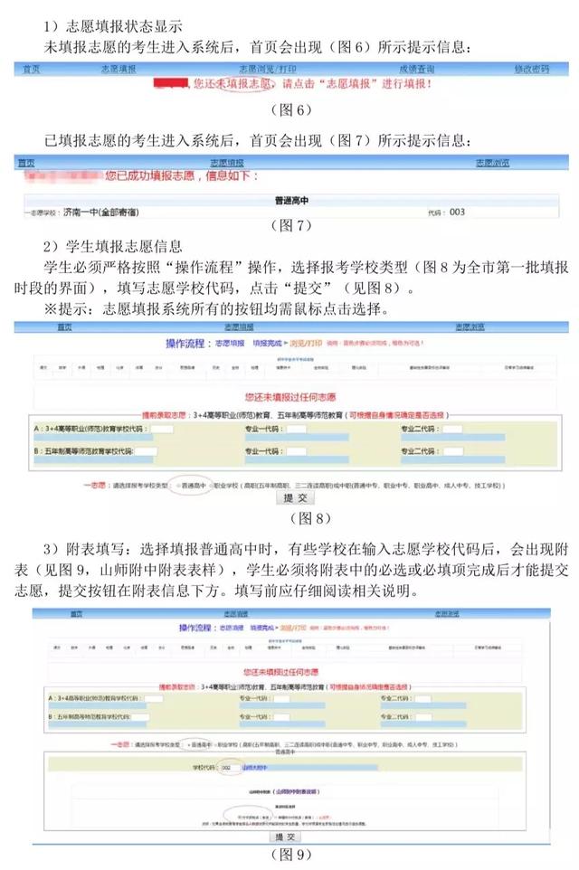Click 浏览/打印 step in Figure 8 workflow
This screenshot has width=579, height=870.
(306, 344)
